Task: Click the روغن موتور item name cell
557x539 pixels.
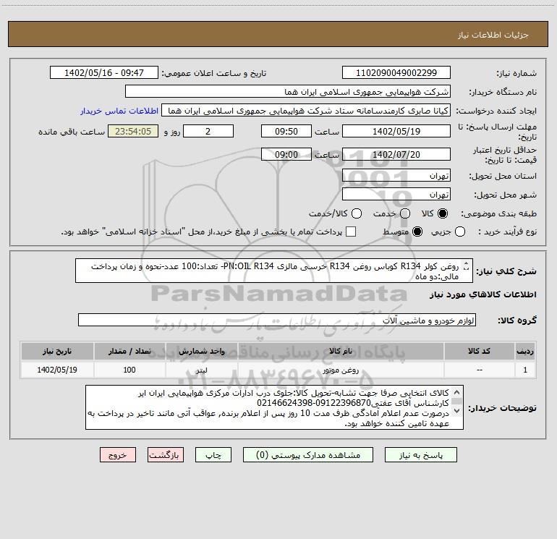Action: pos(341,370)
